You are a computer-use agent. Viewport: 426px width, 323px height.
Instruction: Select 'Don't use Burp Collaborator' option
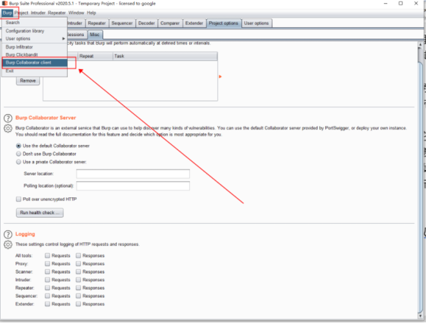click(x=19, y=154)
